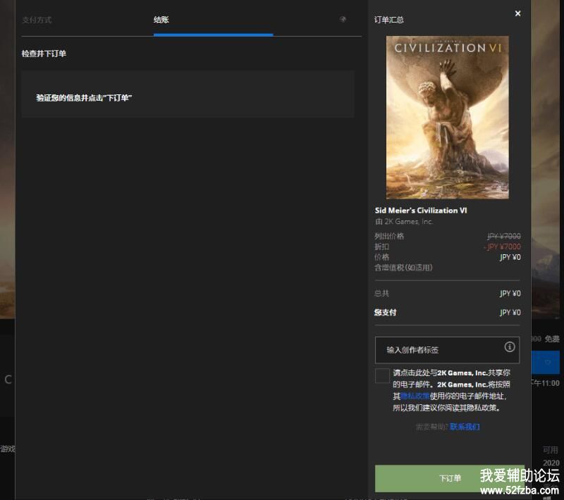Click the 总共 total label
Viewport: 564px width, 500px height.
pyautogui.click(x=381, y=293)
